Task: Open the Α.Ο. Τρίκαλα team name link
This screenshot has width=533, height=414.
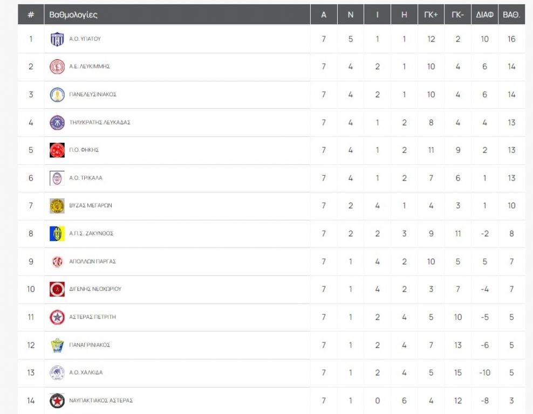Action: [86, 178]
